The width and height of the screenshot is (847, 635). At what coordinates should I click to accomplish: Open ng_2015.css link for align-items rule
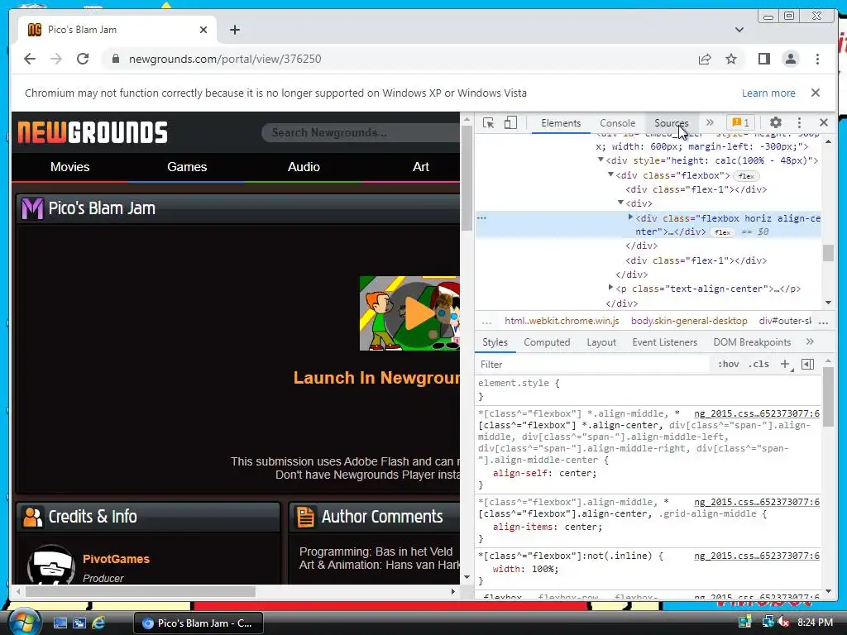[756, 502]
